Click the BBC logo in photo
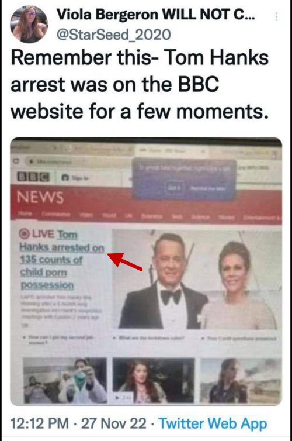Screen dimensions: 292x441 pyautogui.click(x=33, y=177)
